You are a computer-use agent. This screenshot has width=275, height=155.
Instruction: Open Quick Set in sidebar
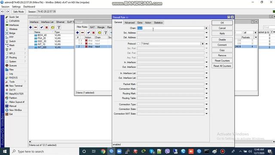click(x=14, y=17)
